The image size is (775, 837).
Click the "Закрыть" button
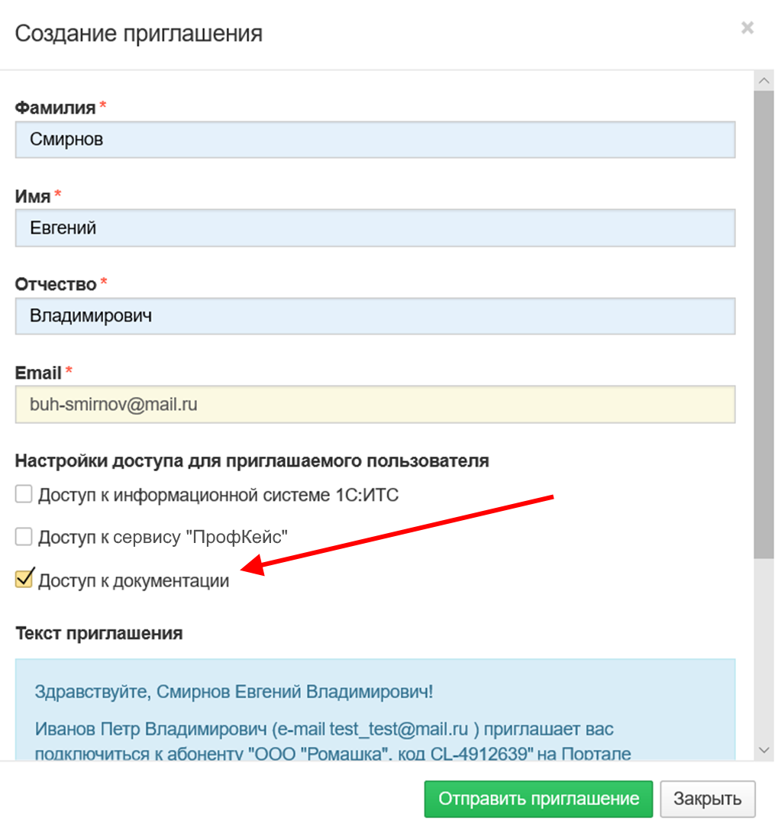(707, 800)
